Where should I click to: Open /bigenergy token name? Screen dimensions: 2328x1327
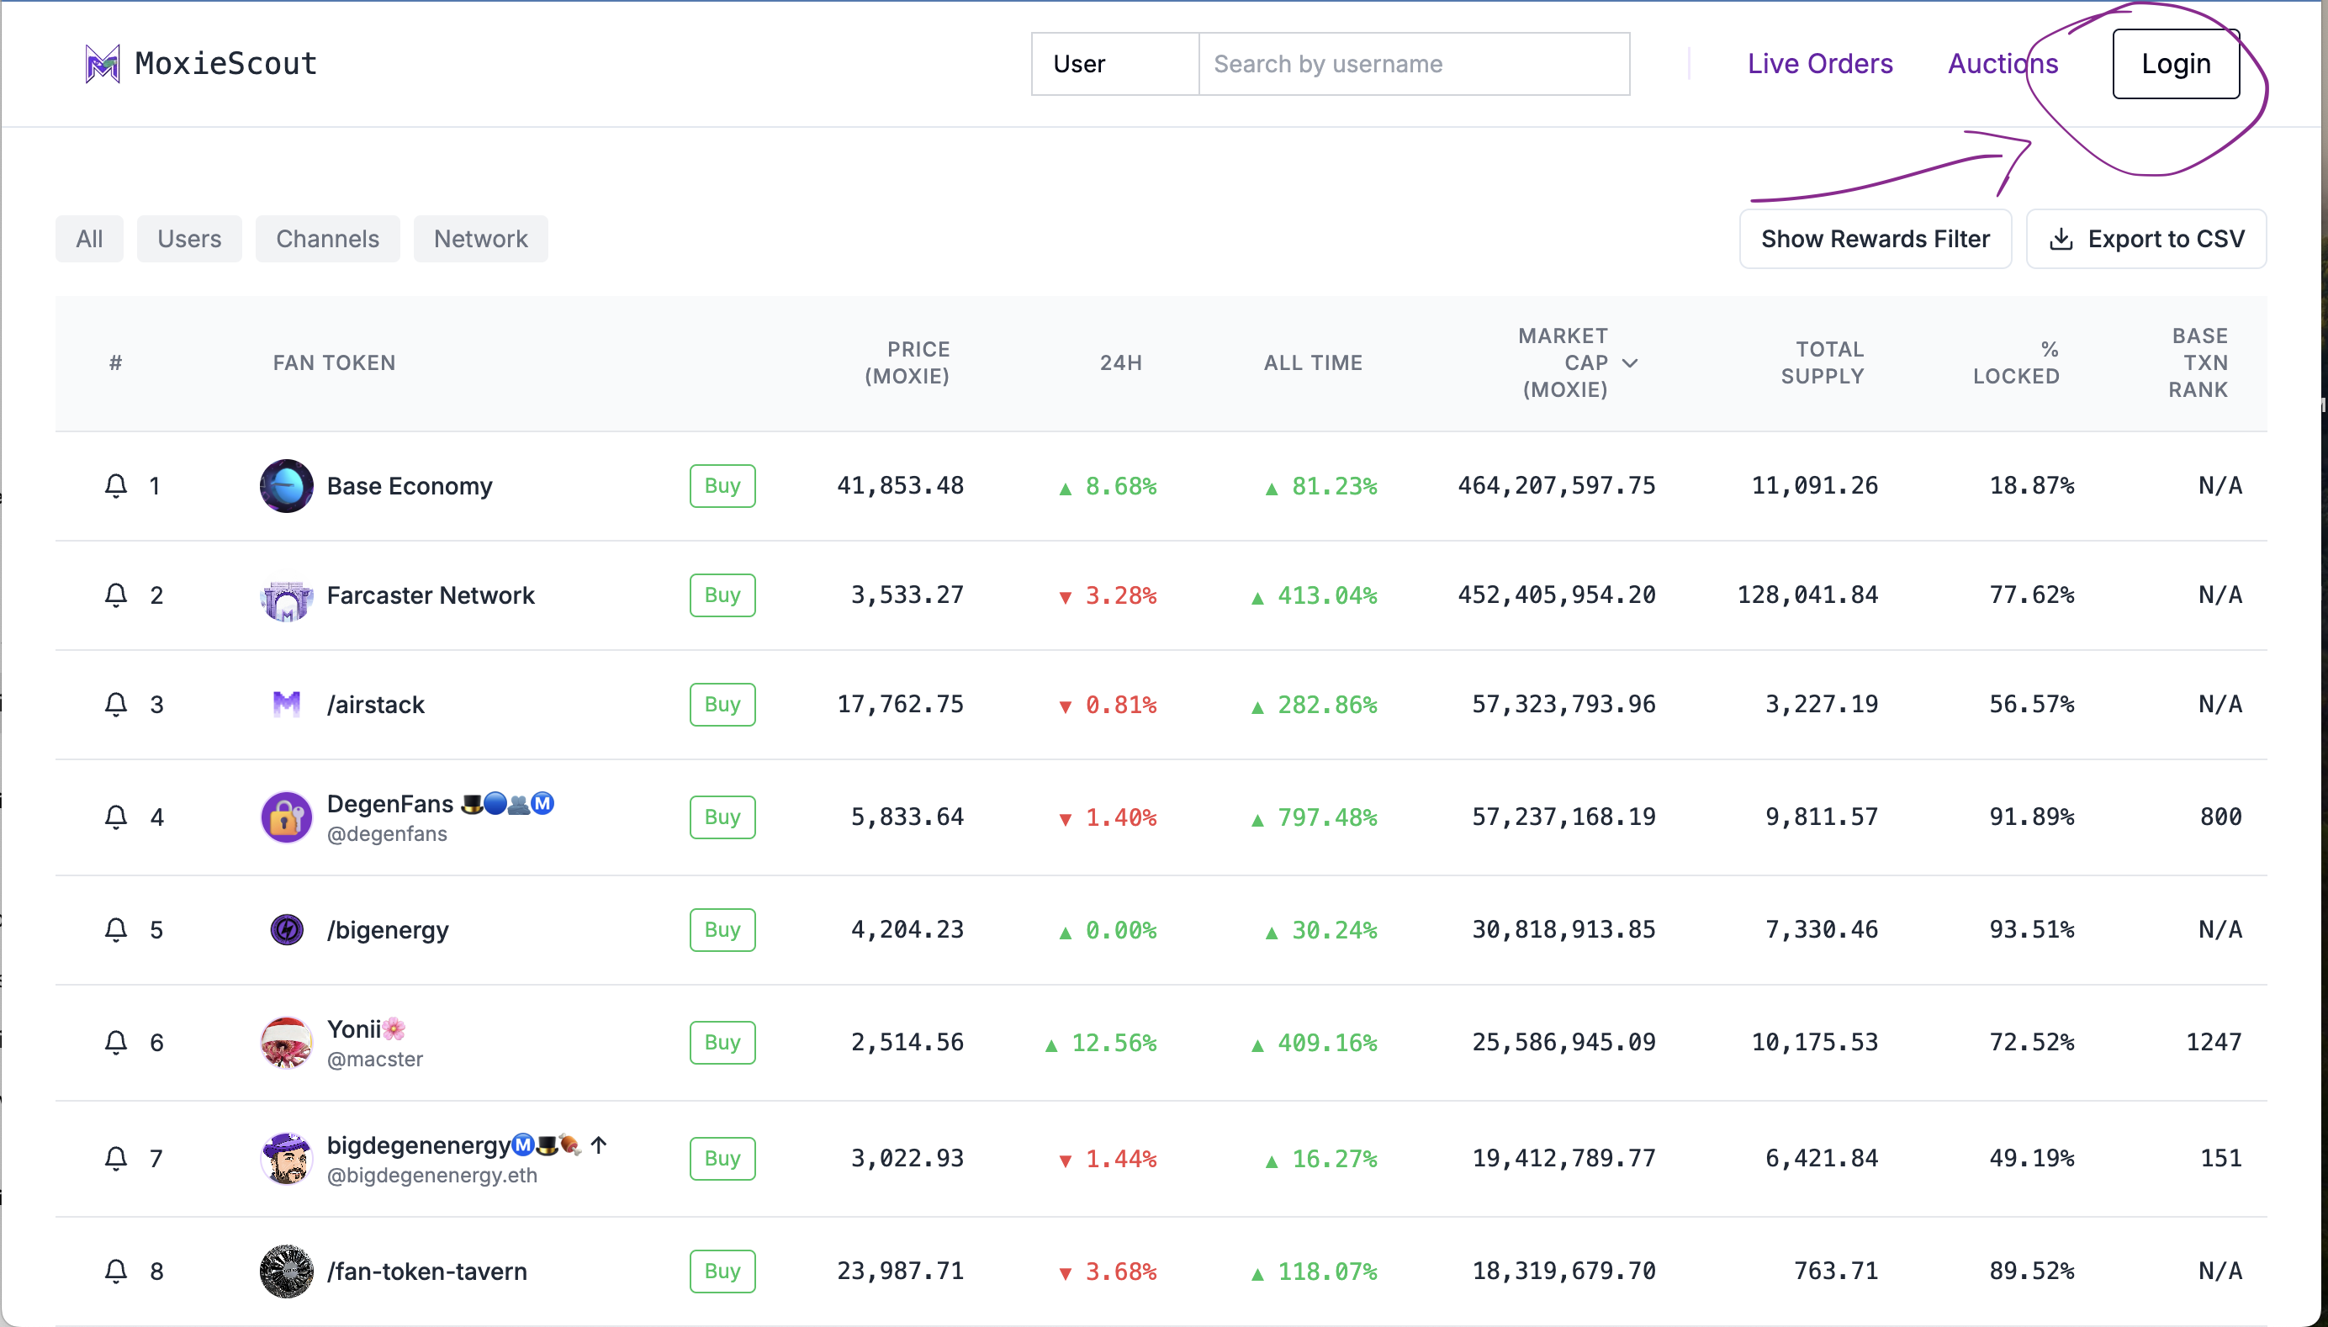point(388,929)
